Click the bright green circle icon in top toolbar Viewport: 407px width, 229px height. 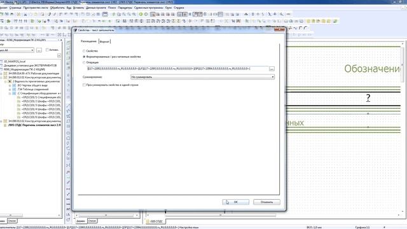(141, 14)
